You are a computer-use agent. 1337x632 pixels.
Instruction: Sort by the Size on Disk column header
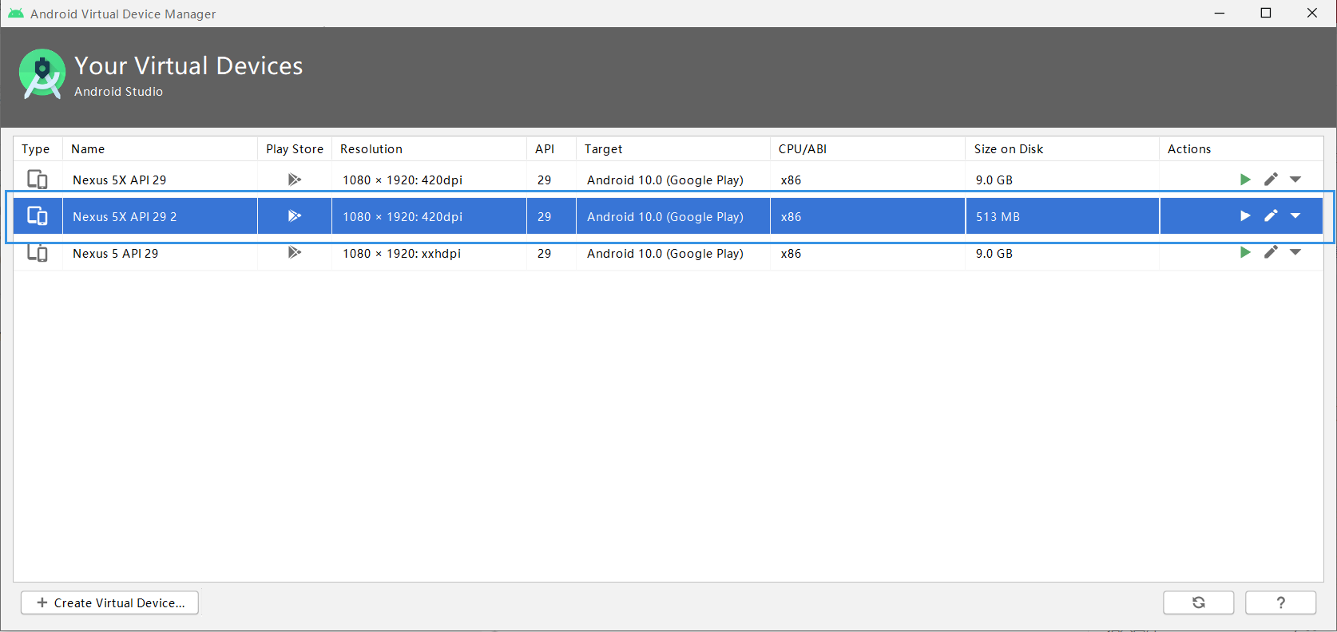coord(1062,149)
